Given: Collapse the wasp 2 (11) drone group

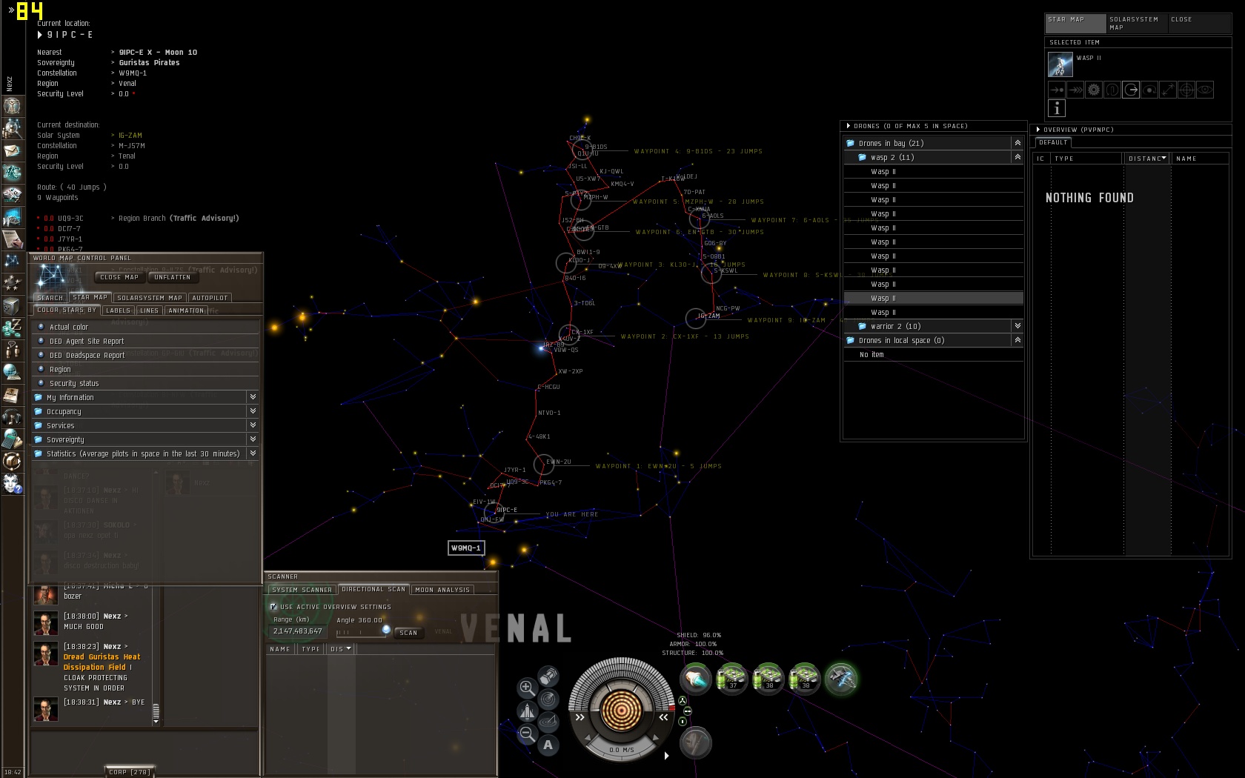Looking at the screenshot, I should pos(1017,157).
